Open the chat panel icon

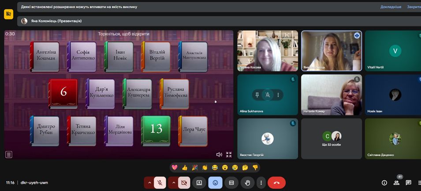coord(409,183)
